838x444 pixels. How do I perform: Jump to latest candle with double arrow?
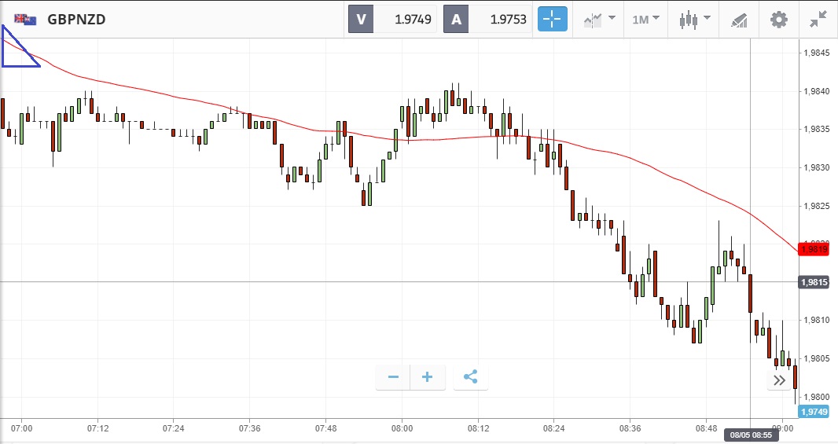point(779,380)
